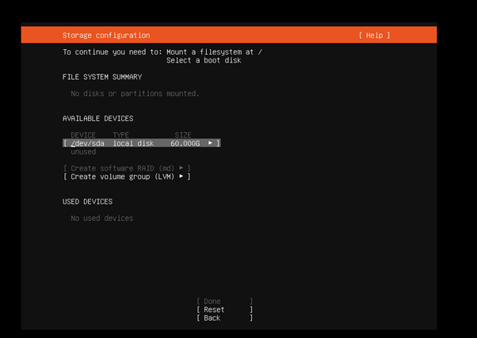Click the DEVICE column header

83,135
